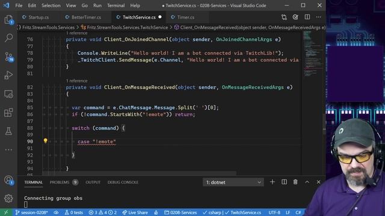The image size is (385, 216).
Task: Click the 0 tests status bar item
Action: pos(73,212)
